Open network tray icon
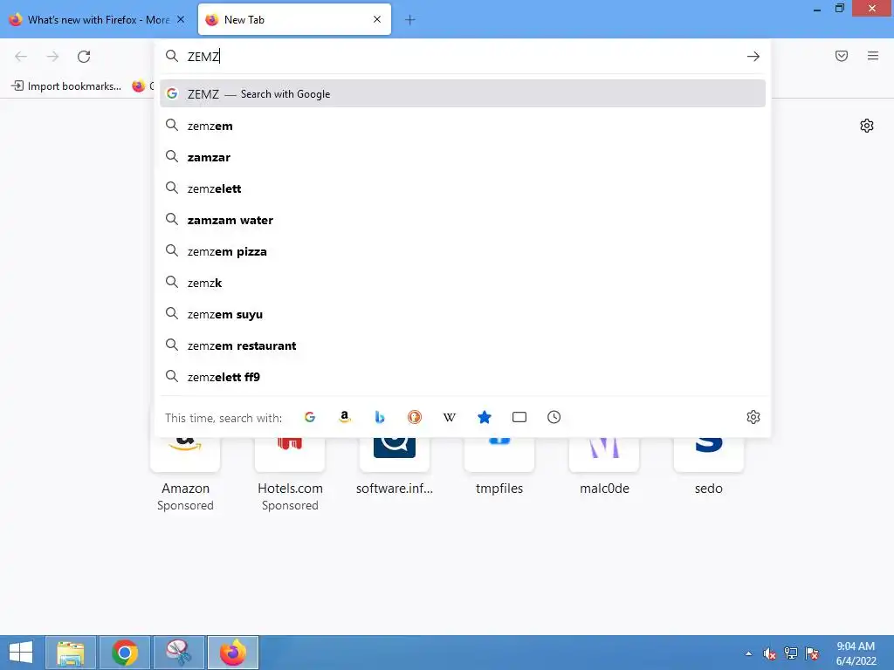The height and width of the screenshot is (670, 894). click(791, 653)
